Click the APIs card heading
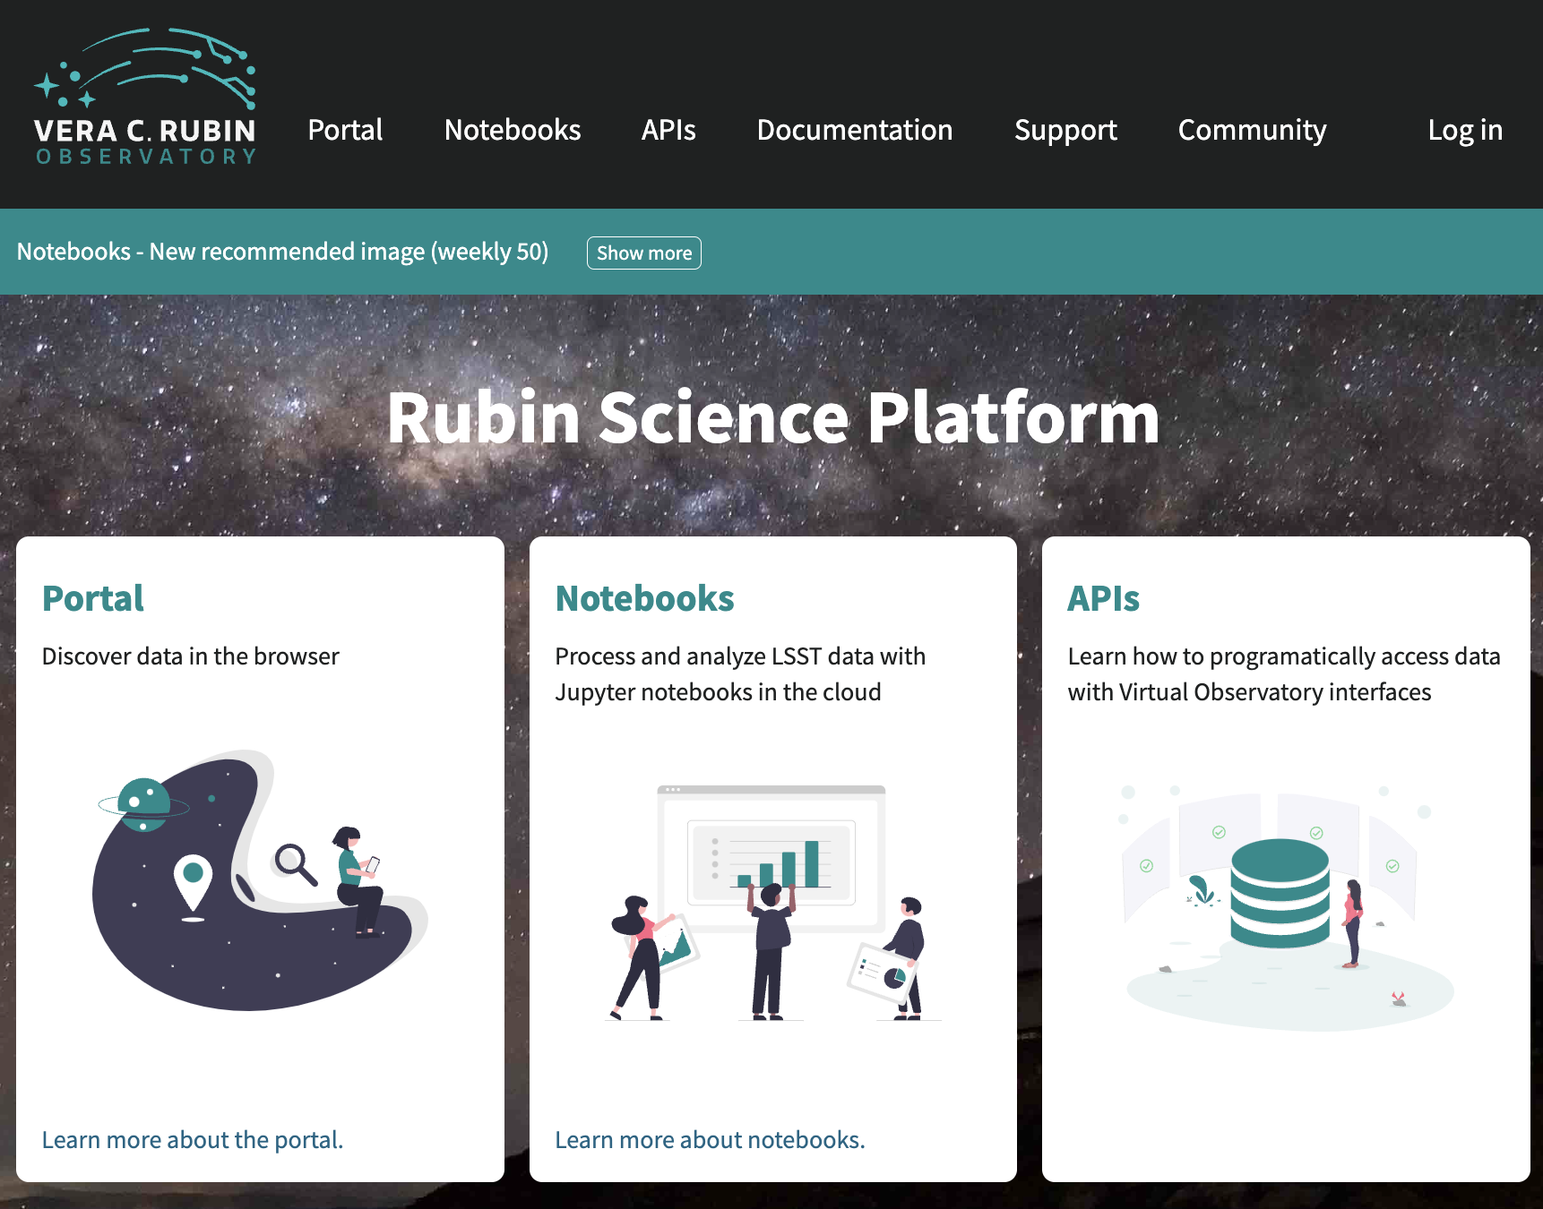The image size is (1543, 1209). 1103,598
